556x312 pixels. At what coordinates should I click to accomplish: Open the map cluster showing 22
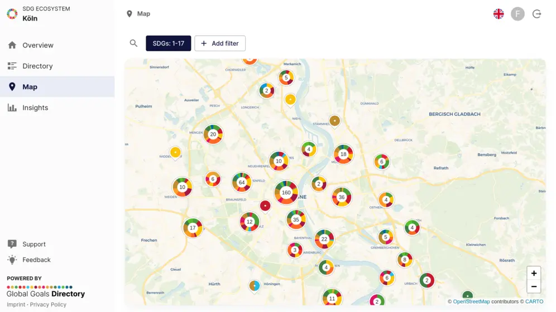pyautogui.click(x=324, y=239)
